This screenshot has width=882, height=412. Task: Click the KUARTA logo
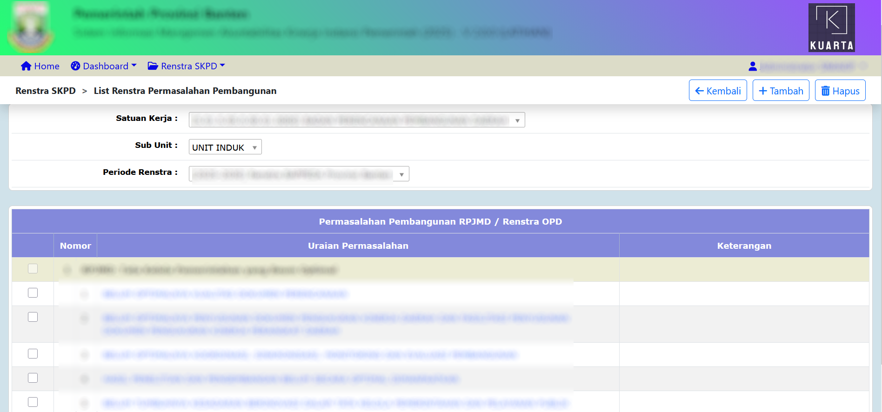click(x=831, y=27)
